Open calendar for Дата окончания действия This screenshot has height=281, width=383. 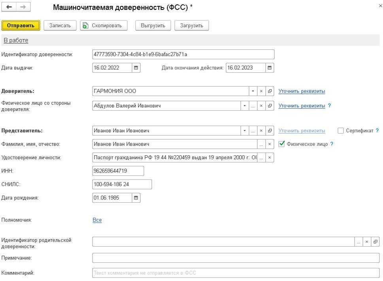coord(270,68)
